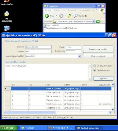Click page_header column header
Screen dimensions: 118x131
(x=105, y=85)
